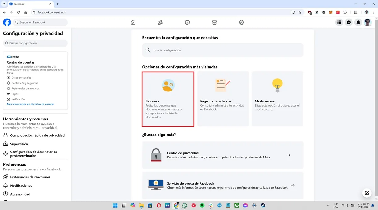Open the Menu grid icon near your profile

[x=339, y=22]
